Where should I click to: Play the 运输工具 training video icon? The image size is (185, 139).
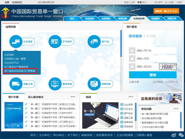tap(122, 118)
